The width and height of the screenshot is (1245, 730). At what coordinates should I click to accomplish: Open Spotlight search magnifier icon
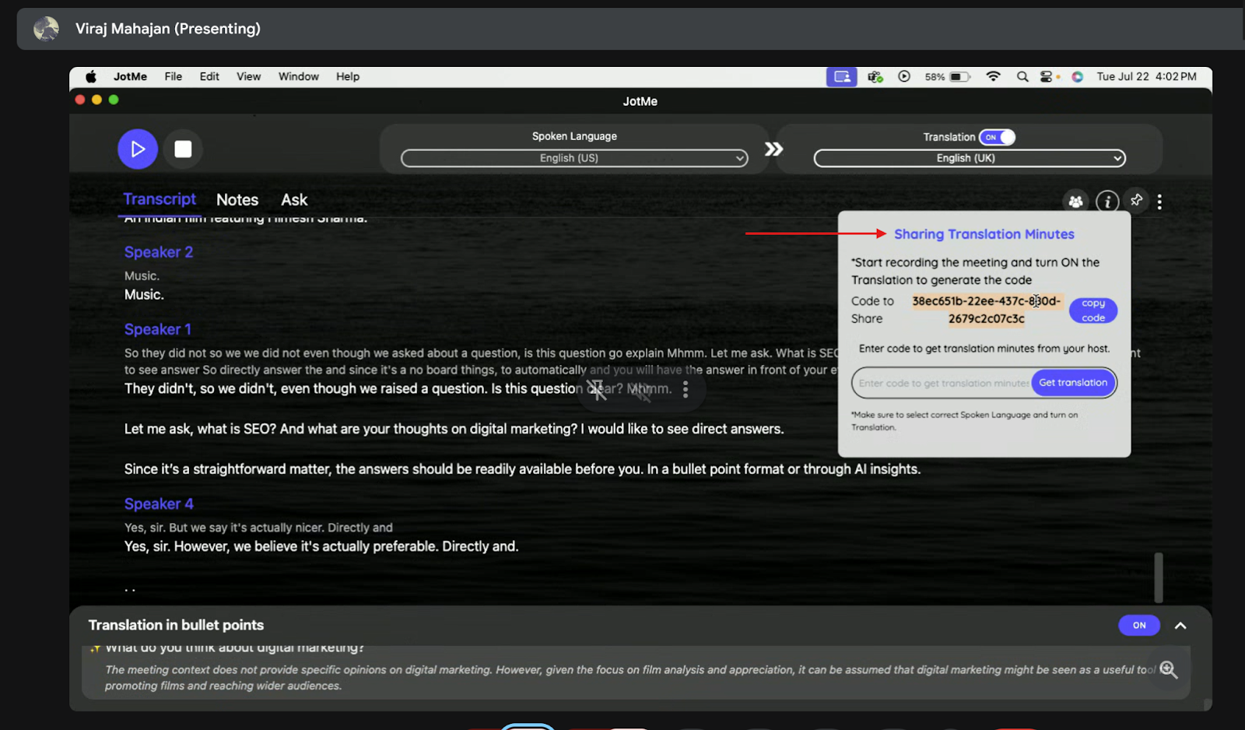tap(1022, 76)
